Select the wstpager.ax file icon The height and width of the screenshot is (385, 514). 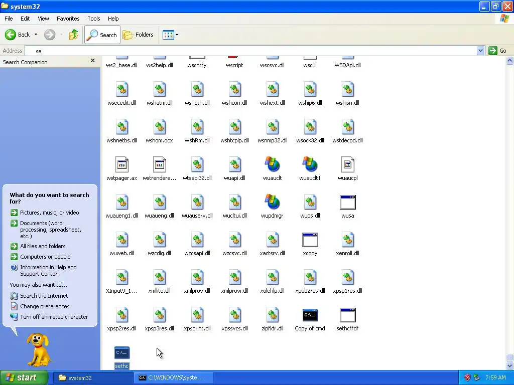[121, 164]
